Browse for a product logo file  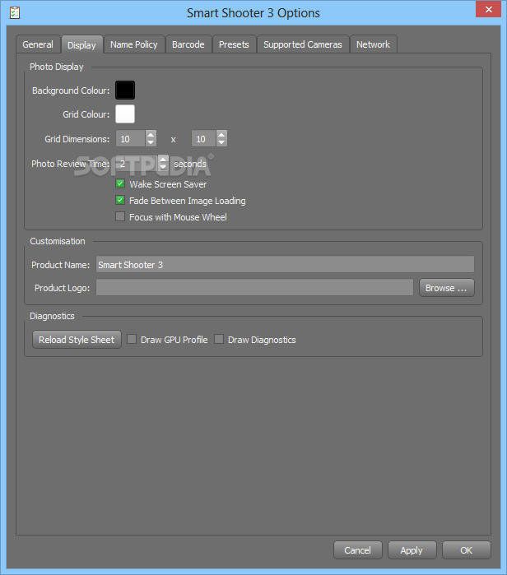pos(446,288)
